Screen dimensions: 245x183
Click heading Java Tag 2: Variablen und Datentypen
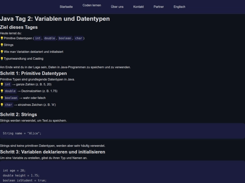click(55, 19)
